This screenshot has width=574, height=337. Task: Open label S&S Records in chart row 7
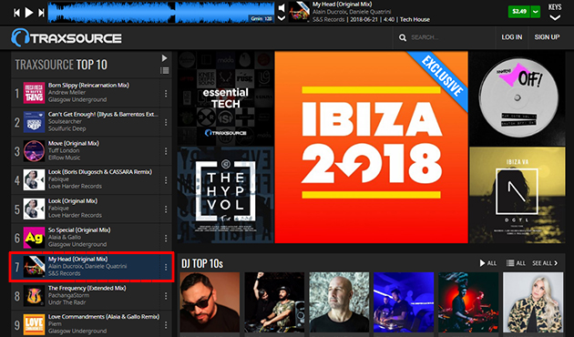click(x=64, y=273)
